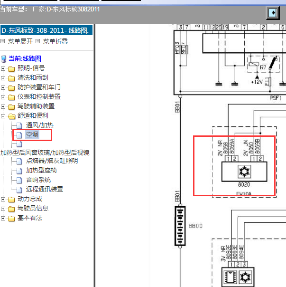Click the 当前:线路图 computer icon
286x287 pixels.
pos(4,59)
